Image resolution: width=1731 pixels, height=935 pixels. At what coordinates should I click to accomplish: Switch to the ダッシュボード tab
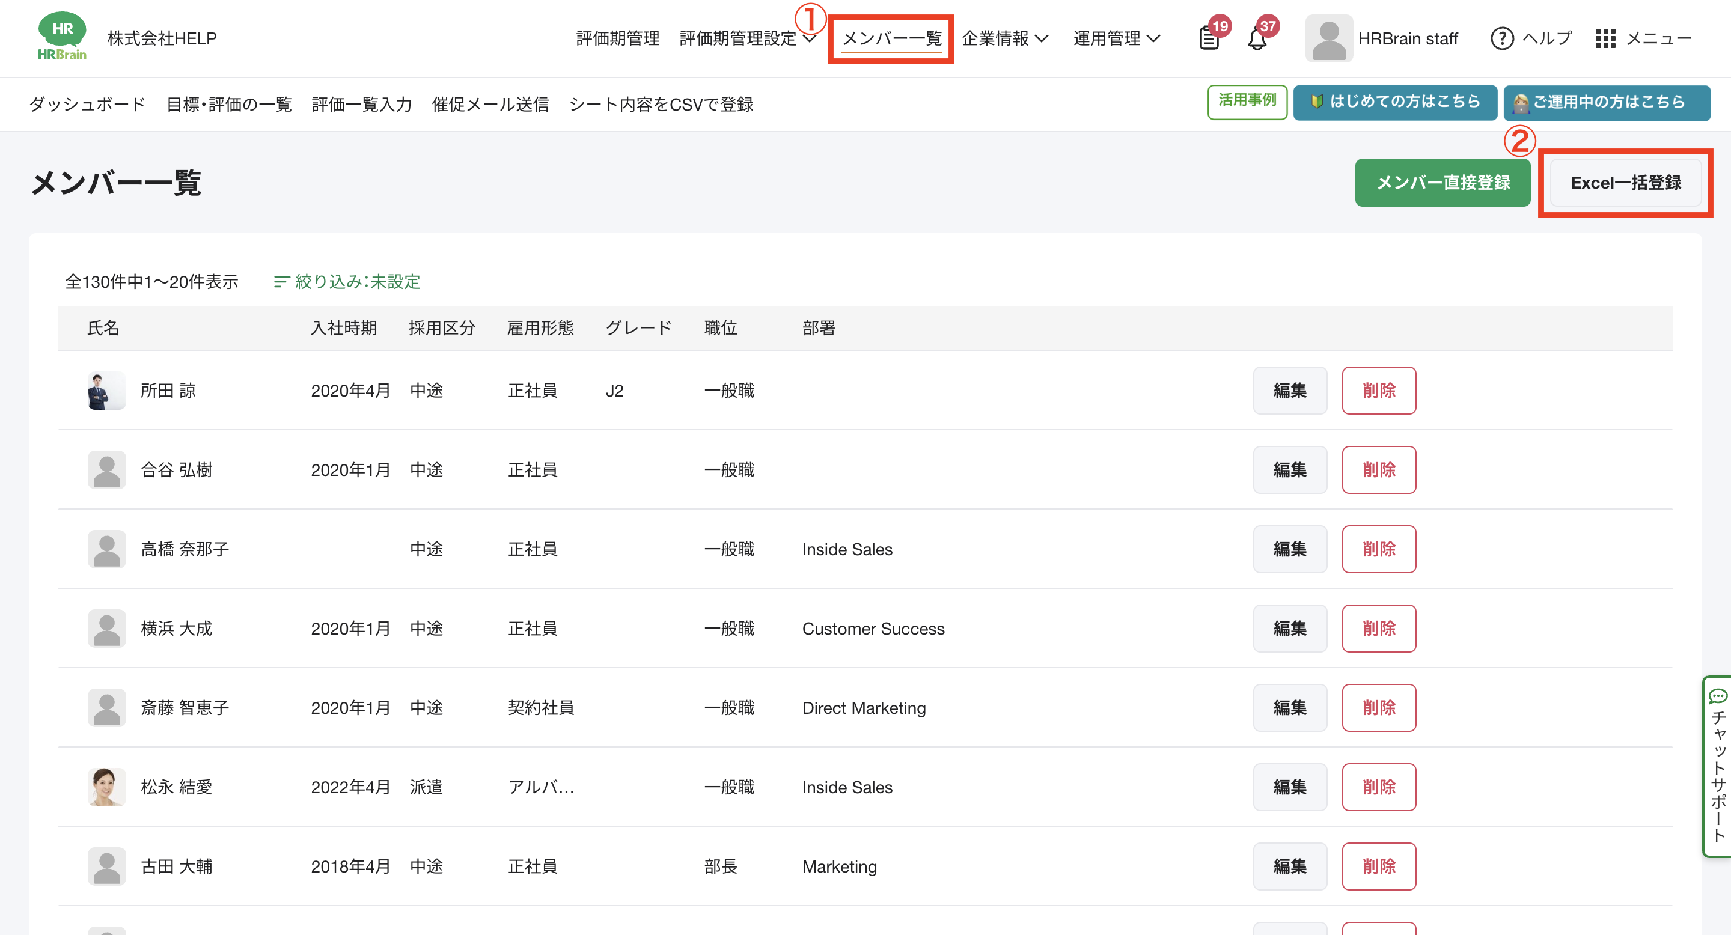click(87, 104)
